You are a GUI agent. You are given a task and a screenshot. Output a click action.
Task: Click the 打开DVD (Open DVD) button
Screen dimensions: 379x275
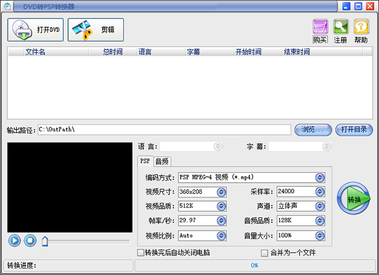pos(36,30)
